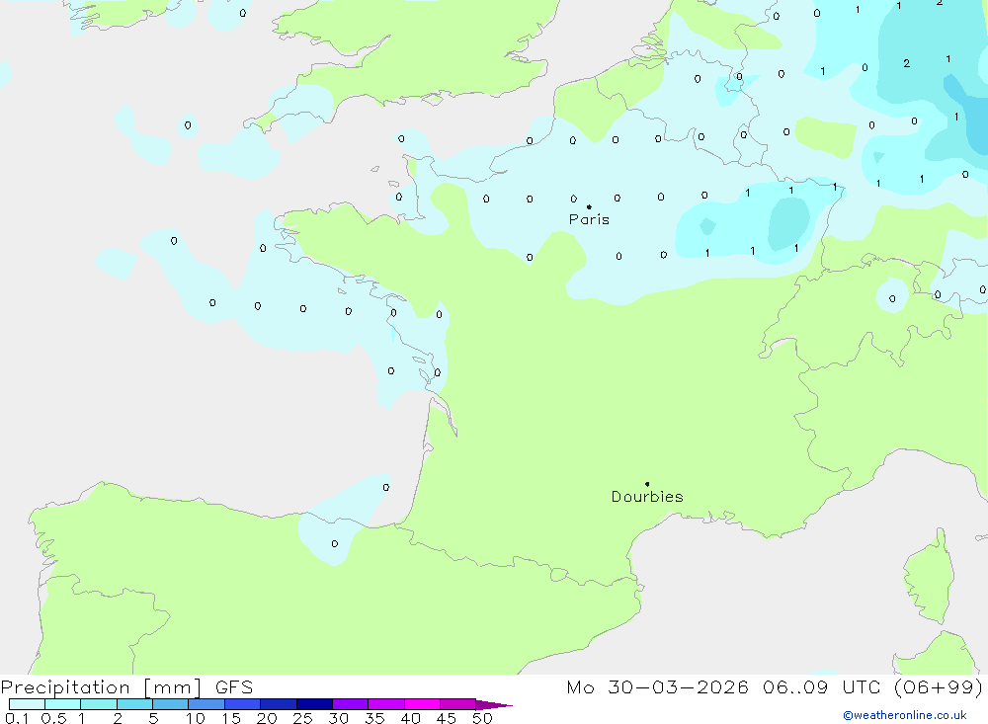Image resolution: width=988 pixels, height=724 pixels.
Task: Pick the legend swatch between 2 and 5
Action: (134, 704)
